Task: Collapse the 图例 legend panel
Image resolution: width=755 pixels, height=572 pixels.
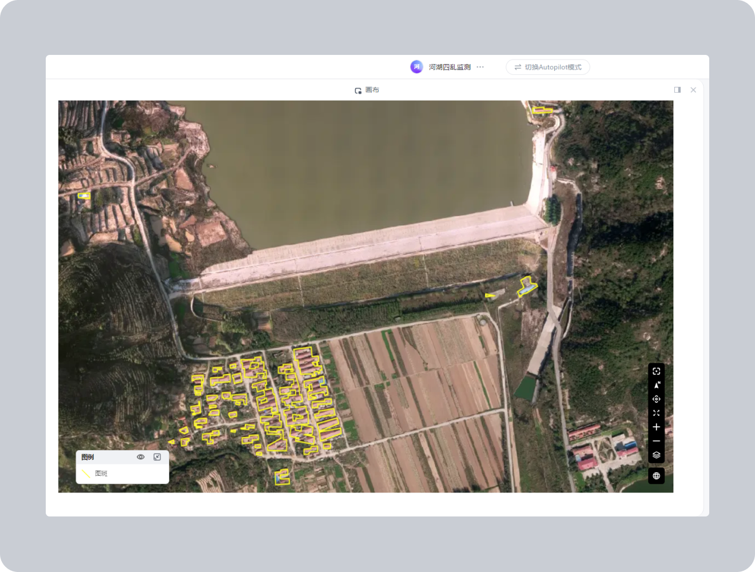Action: click(157, 457)
